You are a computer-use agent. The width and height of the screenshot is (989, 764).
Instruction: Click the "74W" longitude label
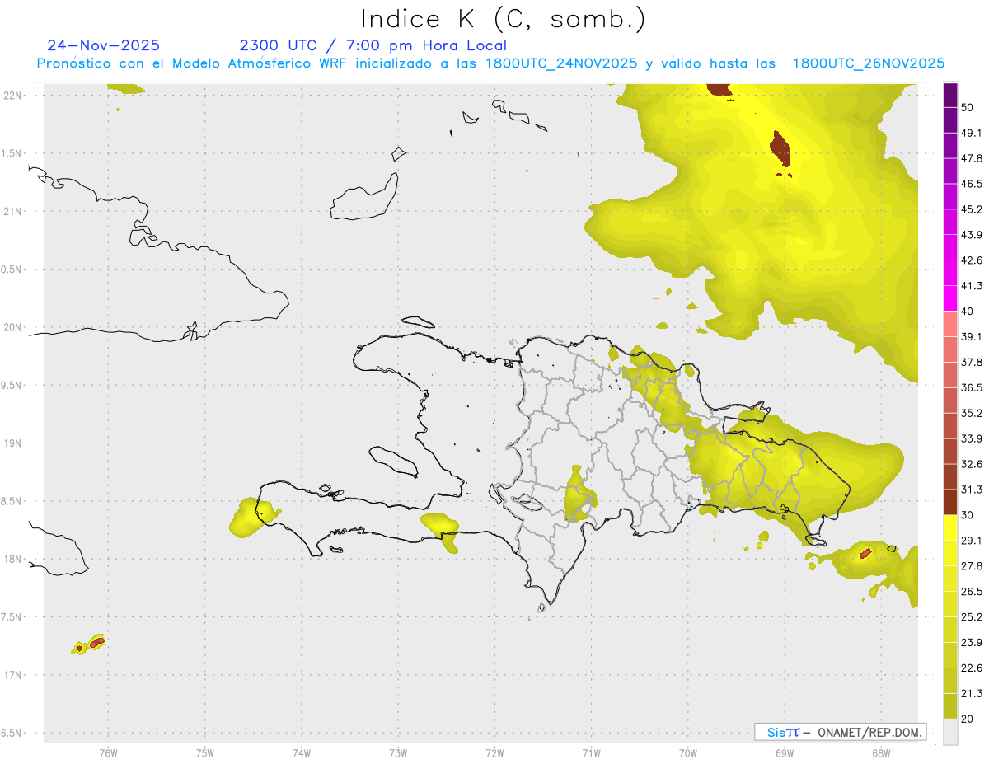301,753
